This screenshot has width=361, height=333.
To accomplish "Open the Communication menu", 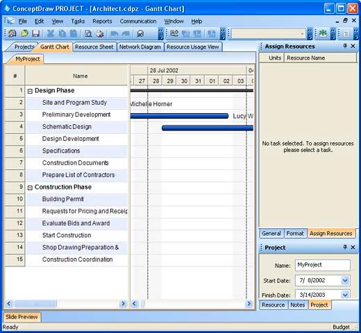I will click(138, 22).
